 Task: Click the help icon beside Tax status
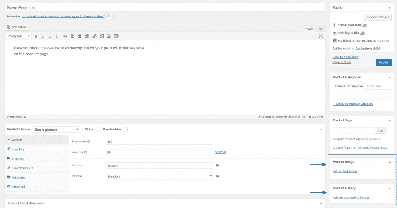tap(217, 165)
